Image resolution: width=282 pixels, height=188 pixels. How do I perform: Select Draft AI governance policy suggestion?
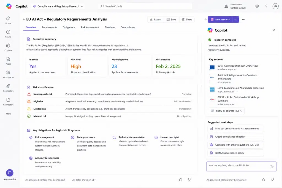click(x=236, y=153)
